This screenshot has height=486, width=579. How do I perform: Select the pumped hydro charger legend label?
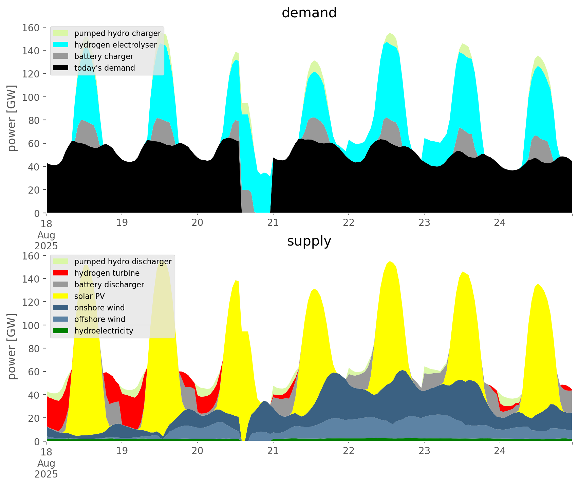pos(117,33)
